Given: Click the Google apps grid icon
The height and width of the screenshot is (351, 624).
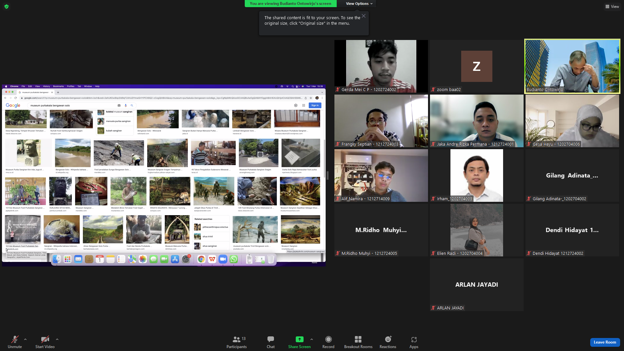Looking at the screenshot, I should click(x=304, y=106).
